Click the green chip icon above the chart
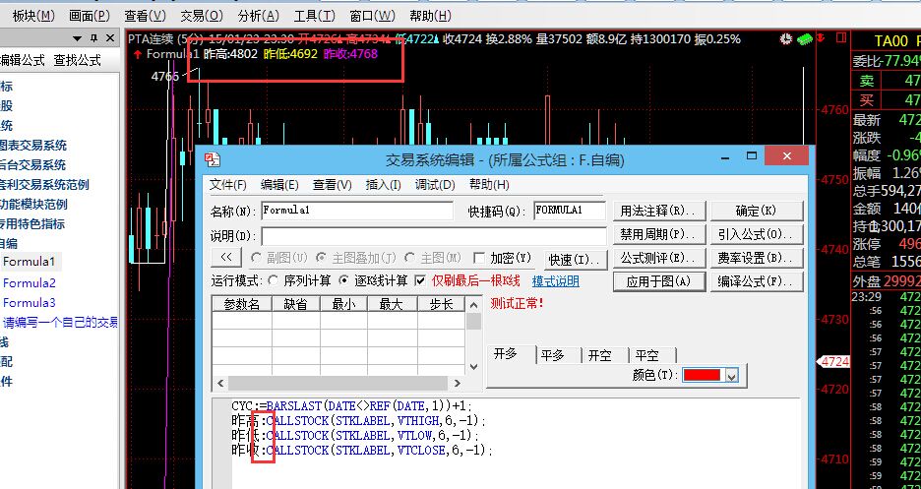Image resolution: width=921 pixels, height=489 pixels. [x=804, y=39]
